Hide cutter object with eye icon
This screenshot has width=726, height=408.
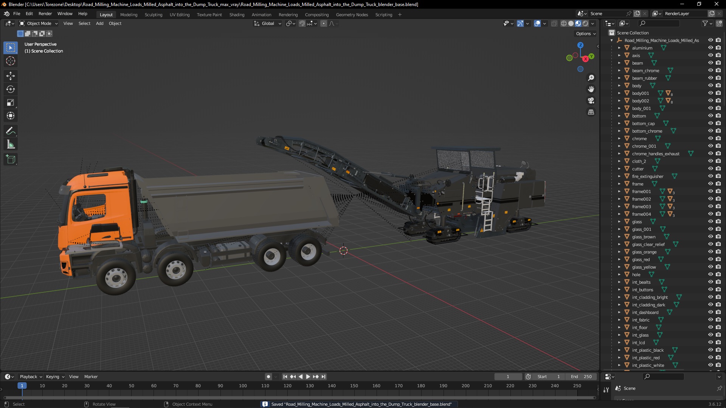(x=710, y=169)
